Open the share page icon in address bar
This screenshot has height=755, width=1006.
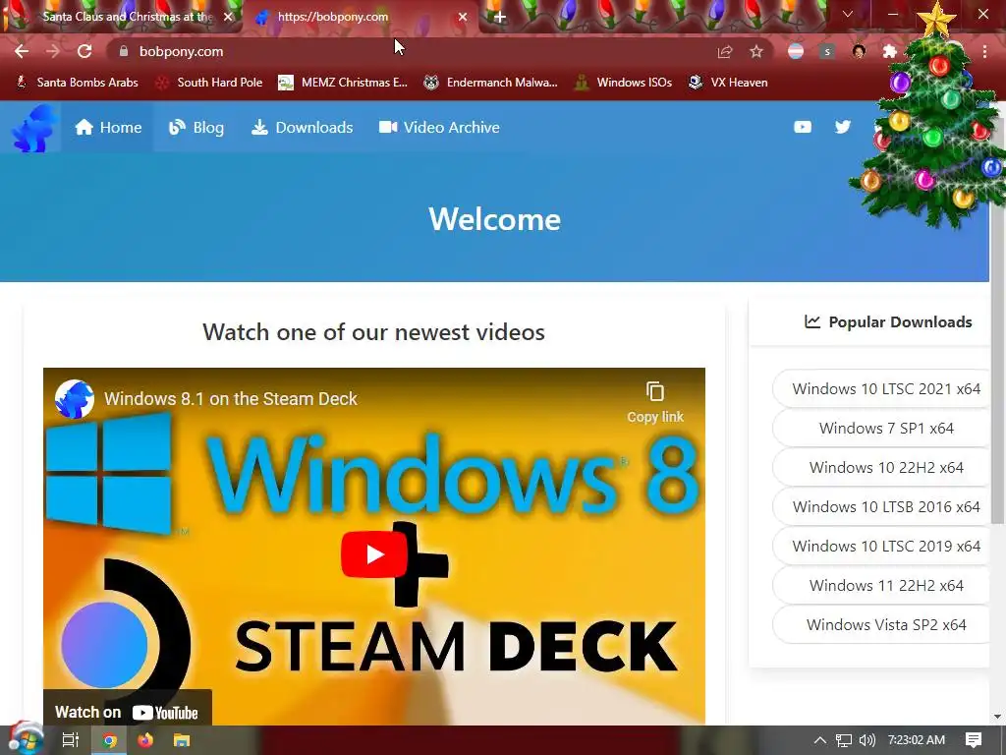click(x=725, y=51)
